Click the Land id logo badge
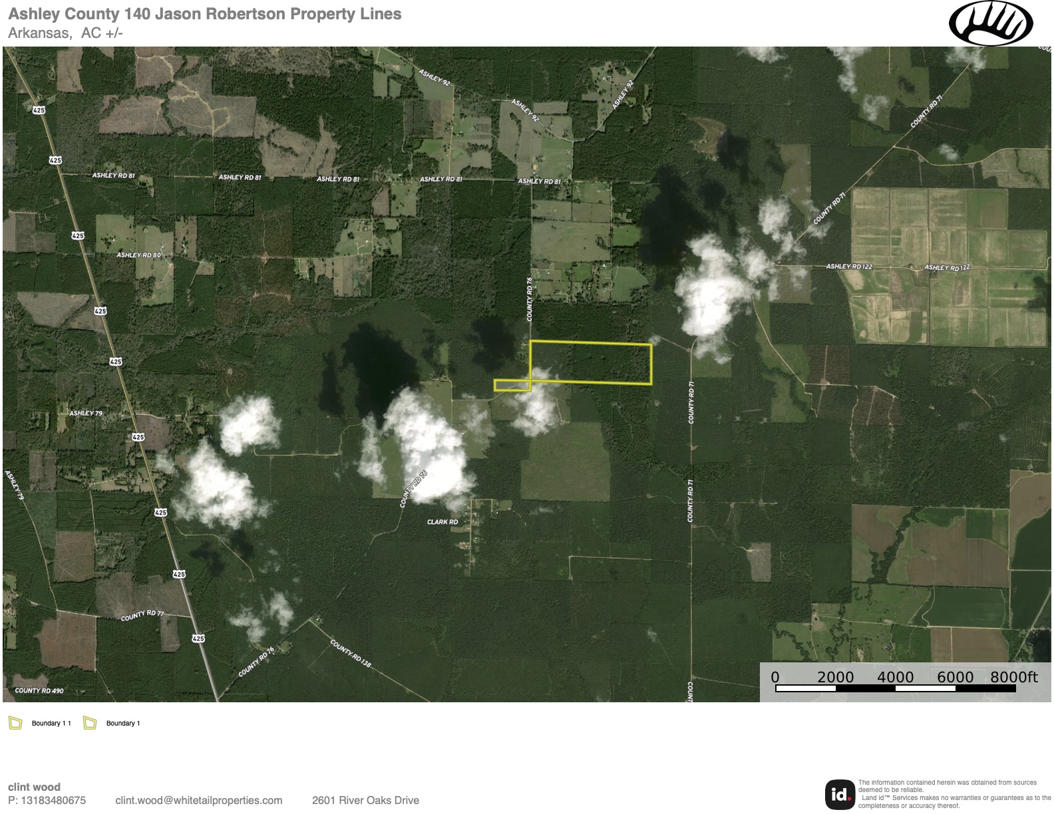 click(x=840, y=794)
